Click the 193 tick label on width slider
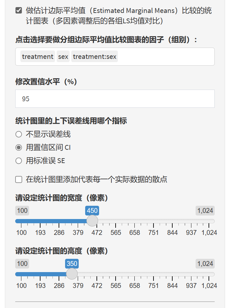 (40, 233)
